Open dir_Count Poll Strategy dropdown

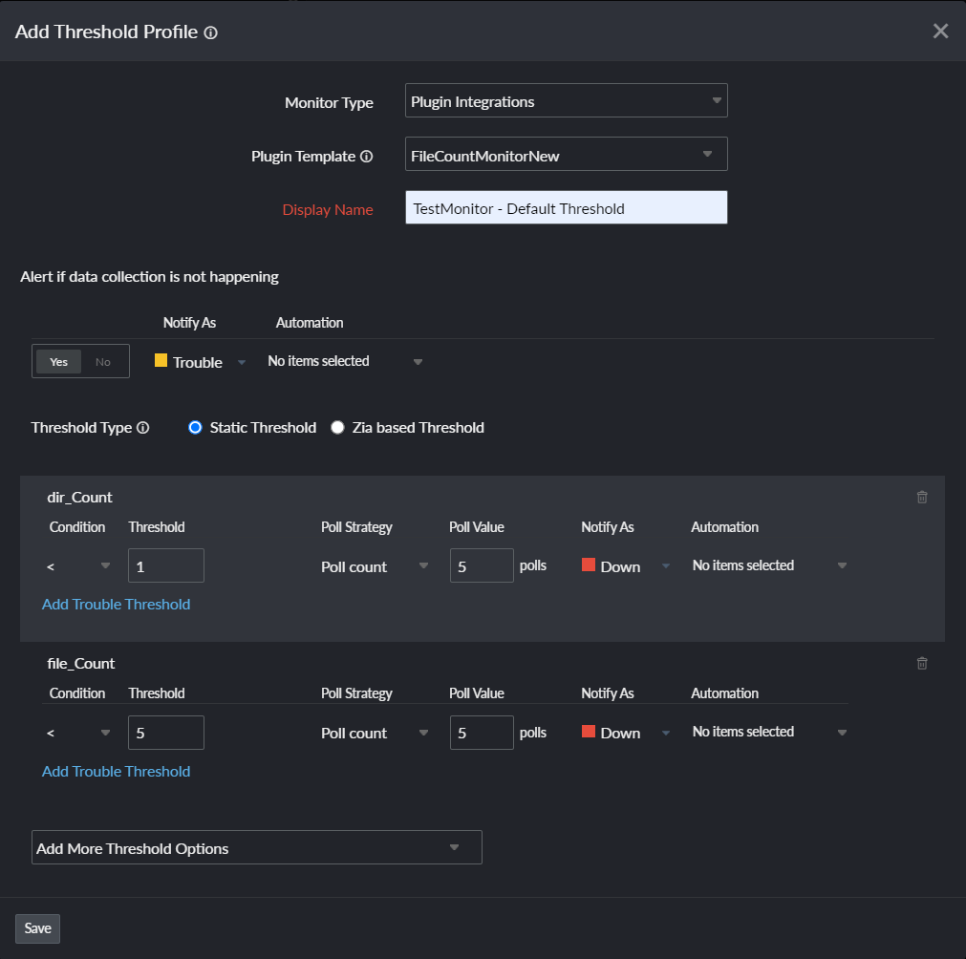pos(374,566)
